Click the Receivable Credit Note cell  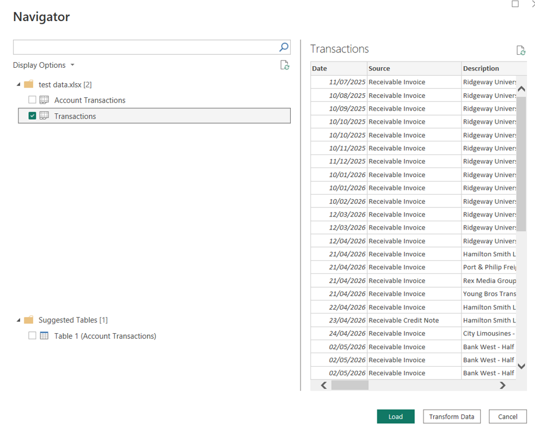414,320
